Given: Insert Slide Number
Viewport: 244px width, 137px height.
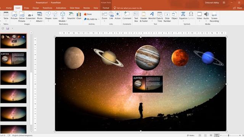Looking at the screenshot, I should pyautogui.click(x=167, y=17).
